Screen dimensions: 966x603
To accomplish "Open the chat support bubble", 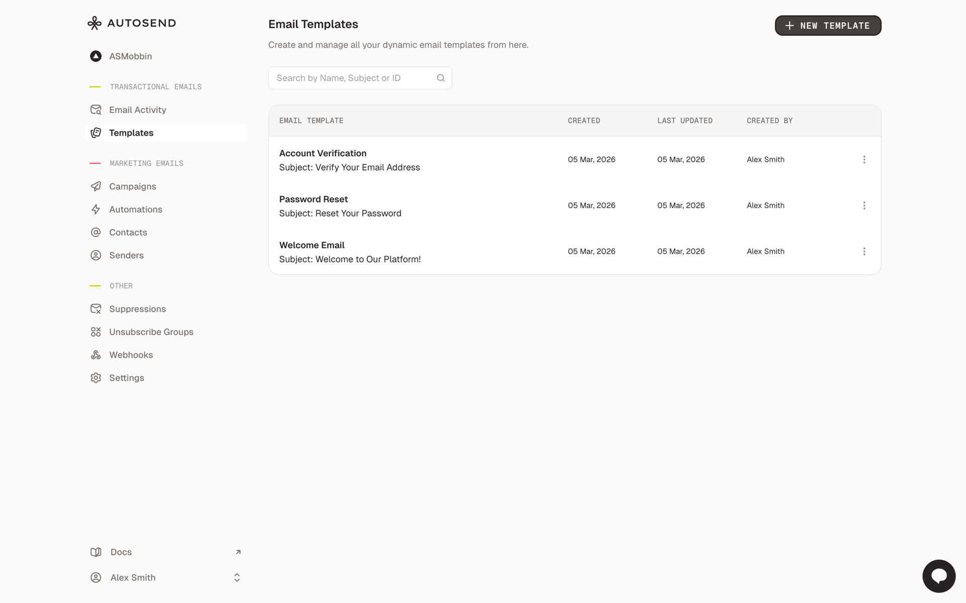I will click(939, 576).
